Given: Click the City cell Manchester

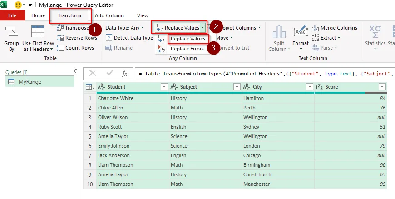Looking at the screenshot, I should (x=278, y=184).
